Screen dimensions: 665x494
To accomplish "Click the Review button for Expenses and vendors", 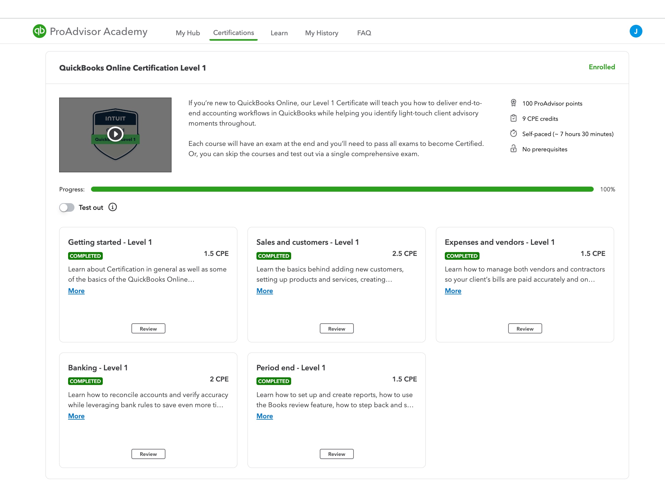I will coord(524,328).
